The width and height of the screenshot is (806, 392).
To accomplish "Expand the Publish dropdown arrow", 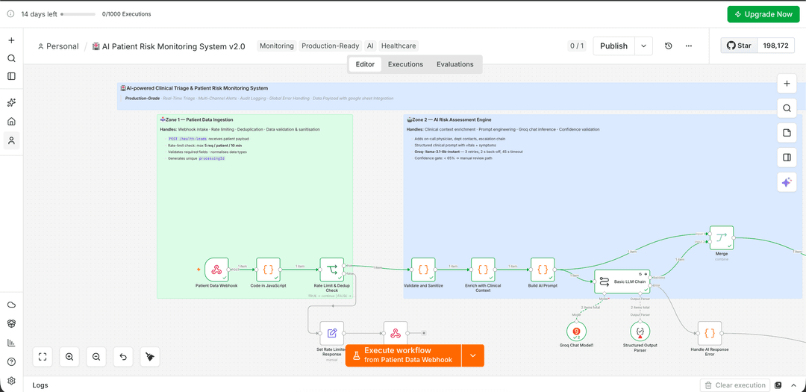I will [643, 46].
